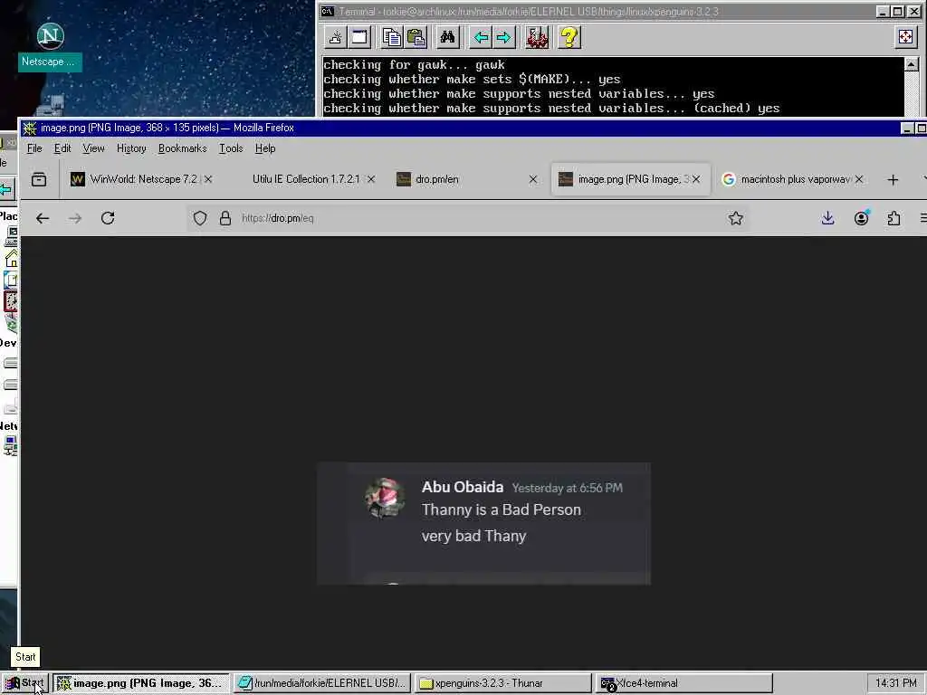This screenshot has width=927, height=695.
Task: Select the image.png Firefox taskbar button
Action: 140,683
